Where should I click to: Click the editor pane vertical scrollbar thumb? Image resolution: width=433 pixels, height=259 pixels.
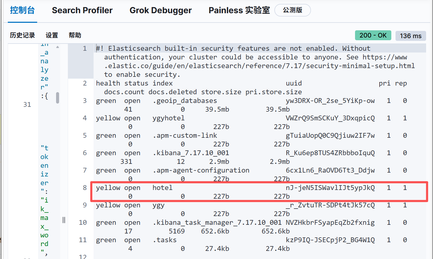click(x=58, y=98)
